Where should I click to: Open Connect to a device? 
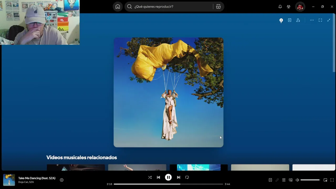coord(291,180)
